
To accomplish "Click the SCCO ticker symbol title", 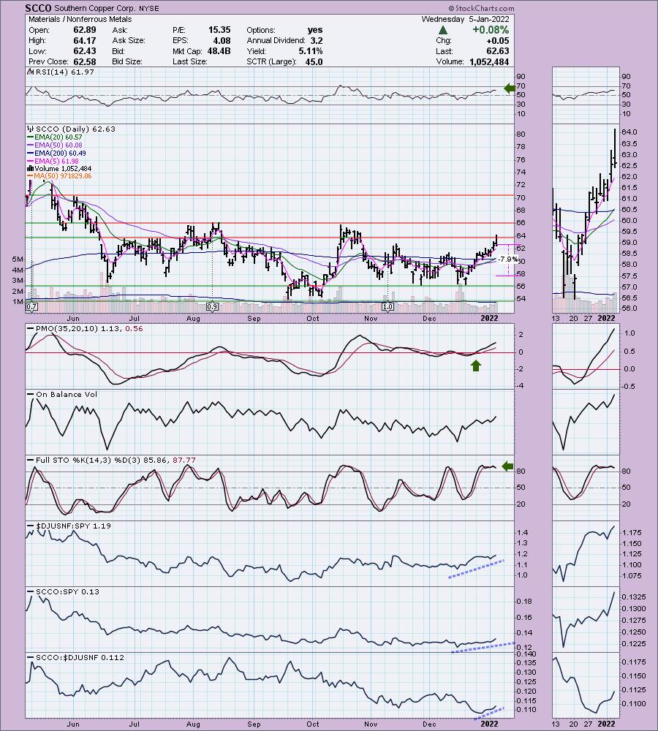I will [38, 8].
